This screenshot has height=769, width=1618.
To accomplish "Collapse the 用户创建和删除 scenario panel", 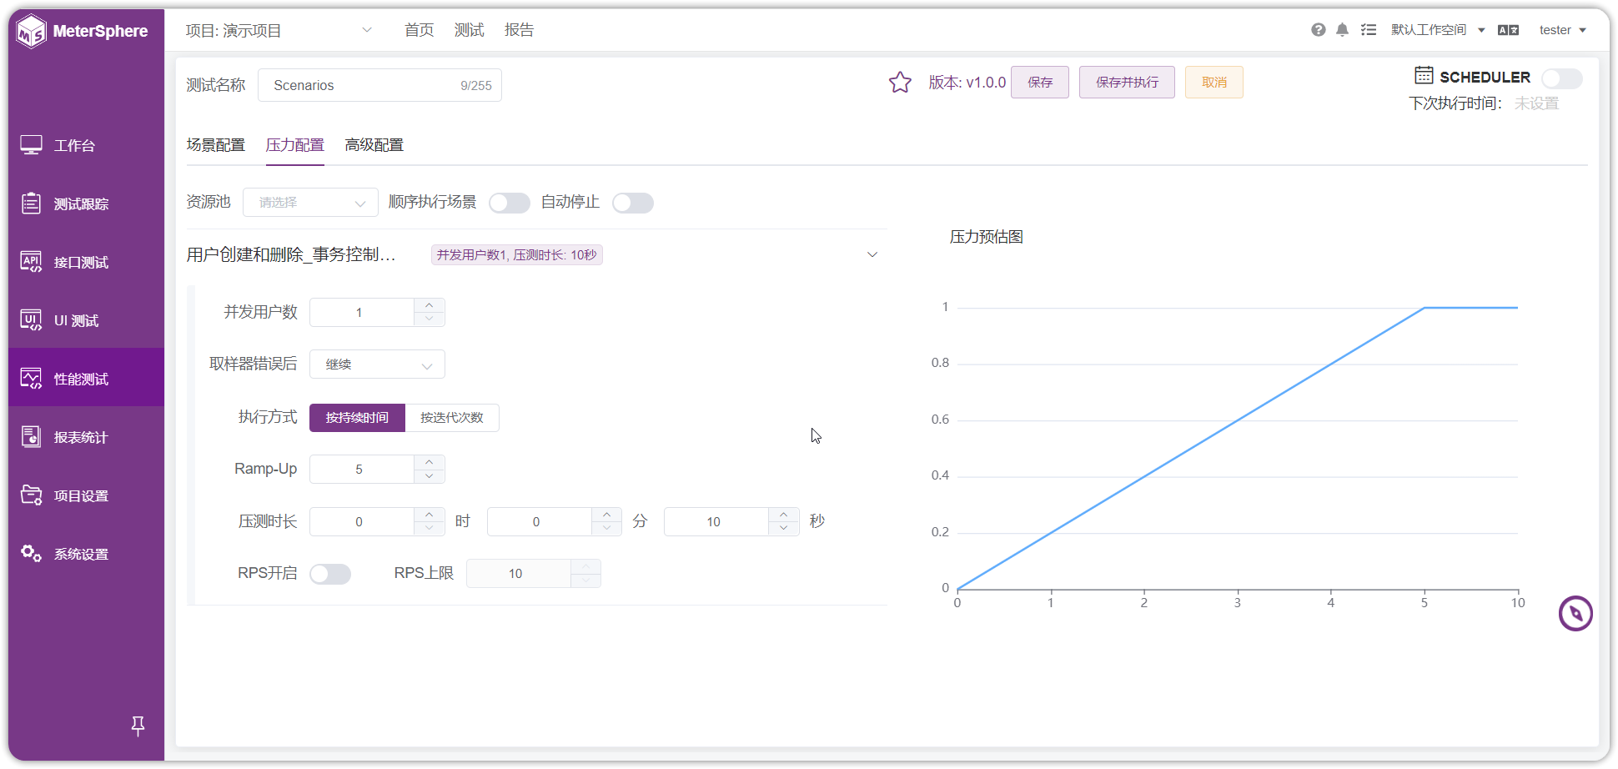I will (x=872, y=254).
